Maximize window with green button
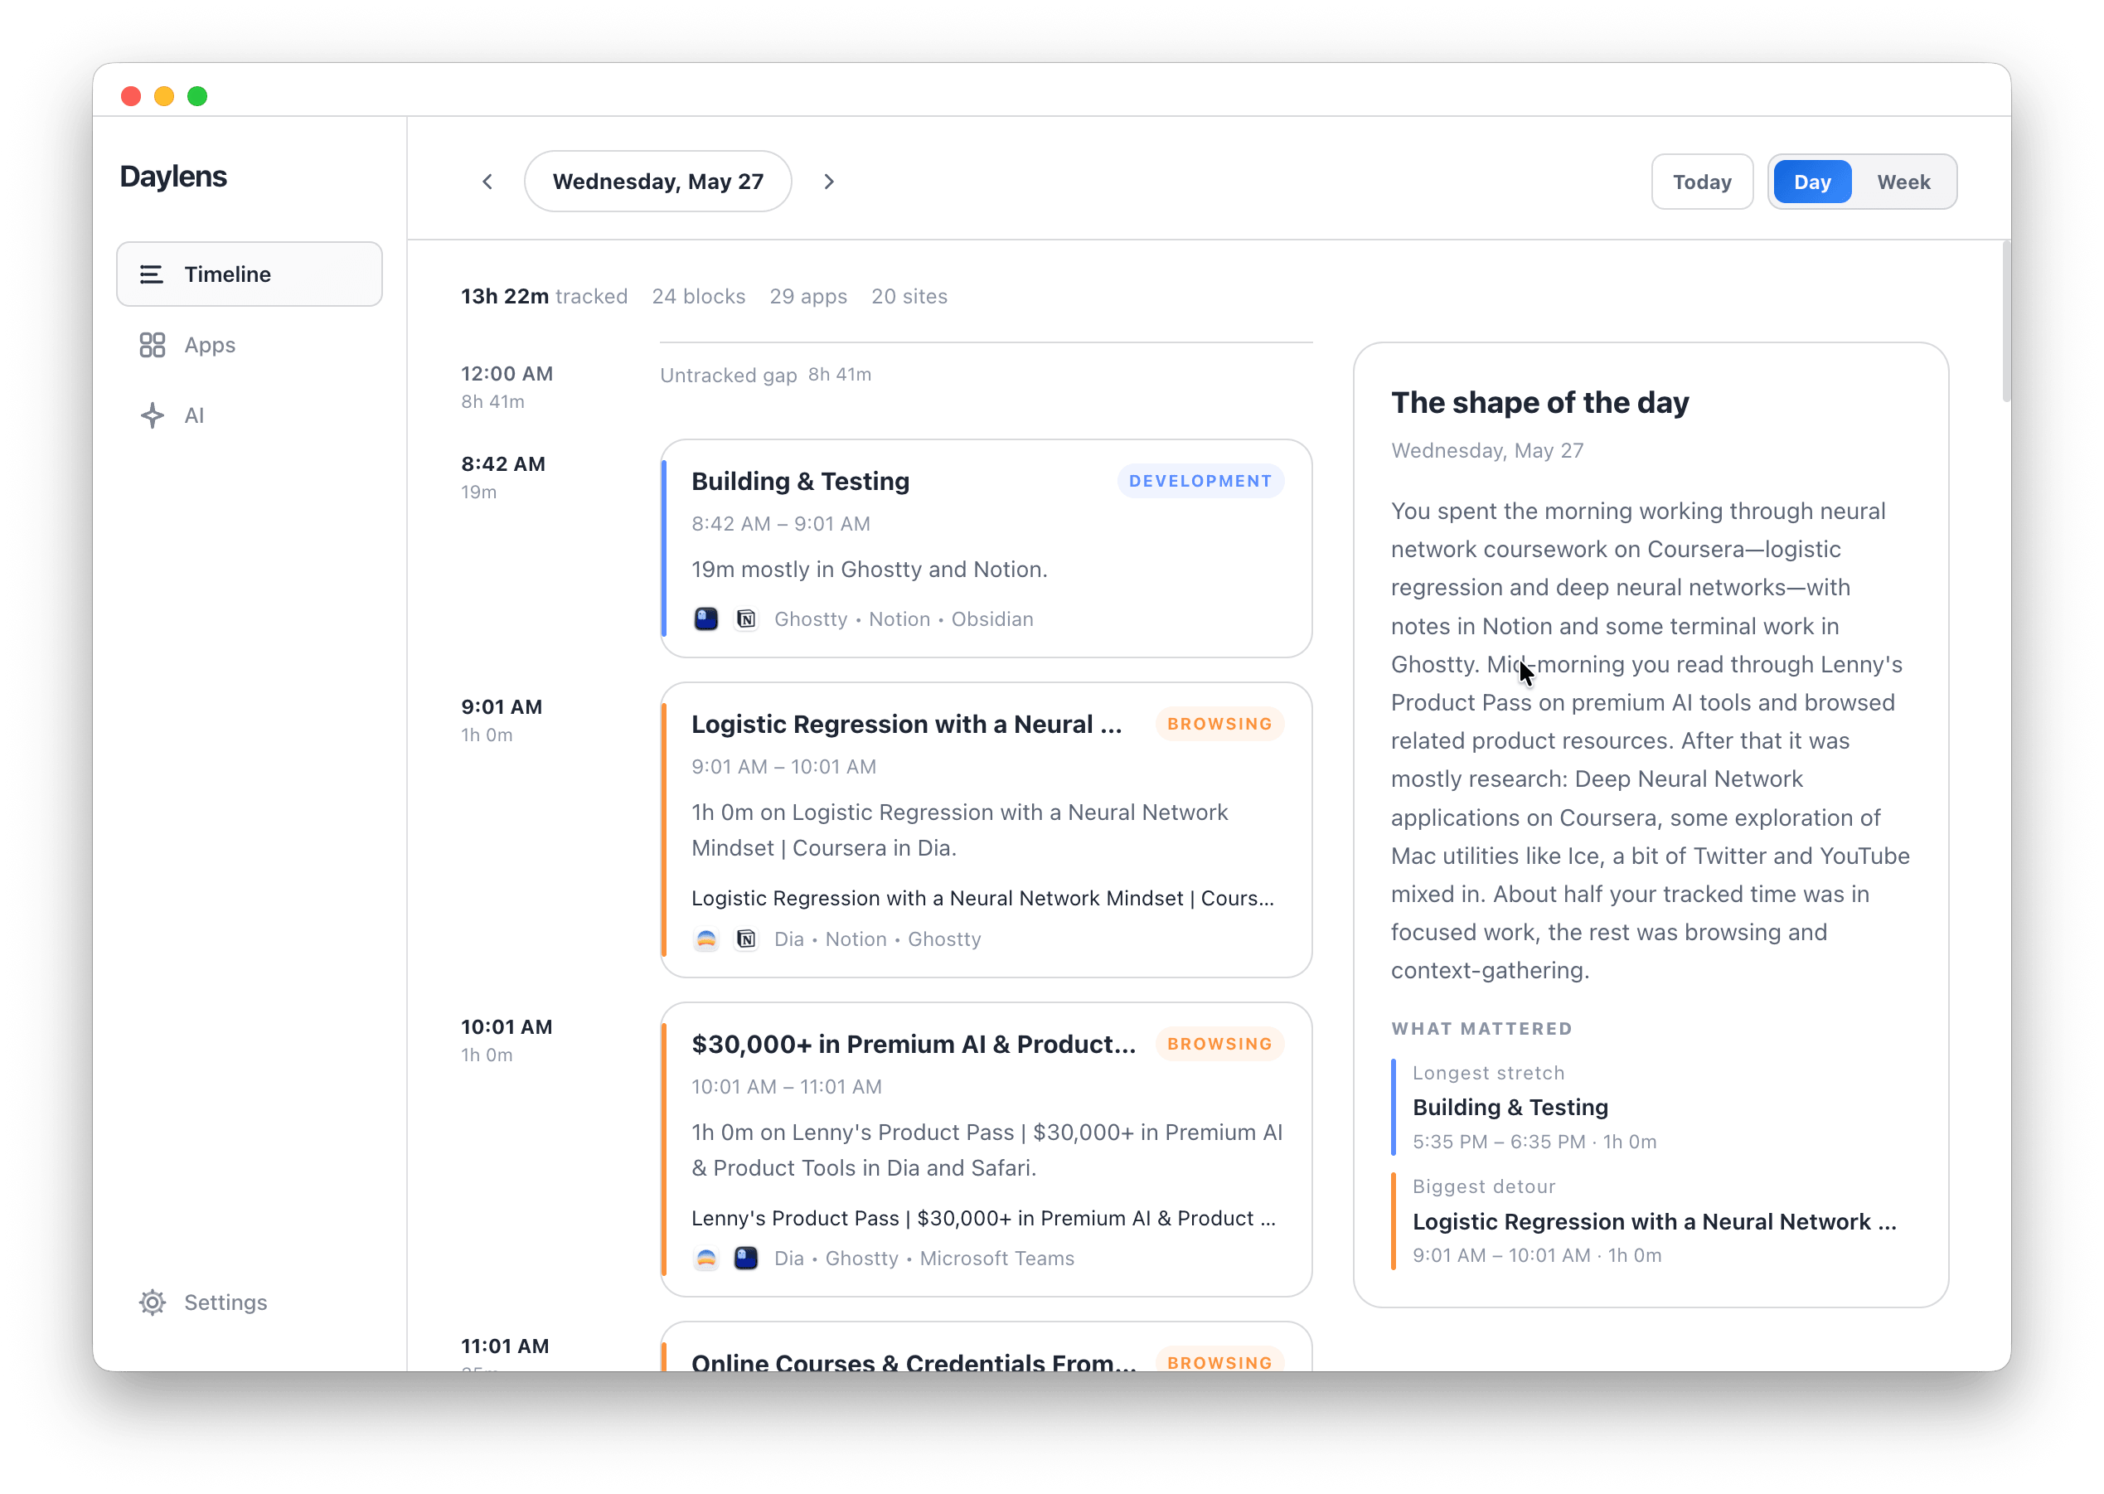The image size is (2104, 1494). [x=196, y=95]
